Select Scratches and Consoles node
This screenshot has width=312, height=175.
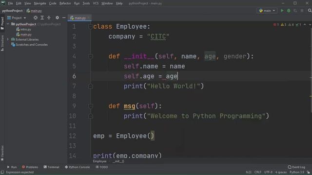tap(29, 45)
